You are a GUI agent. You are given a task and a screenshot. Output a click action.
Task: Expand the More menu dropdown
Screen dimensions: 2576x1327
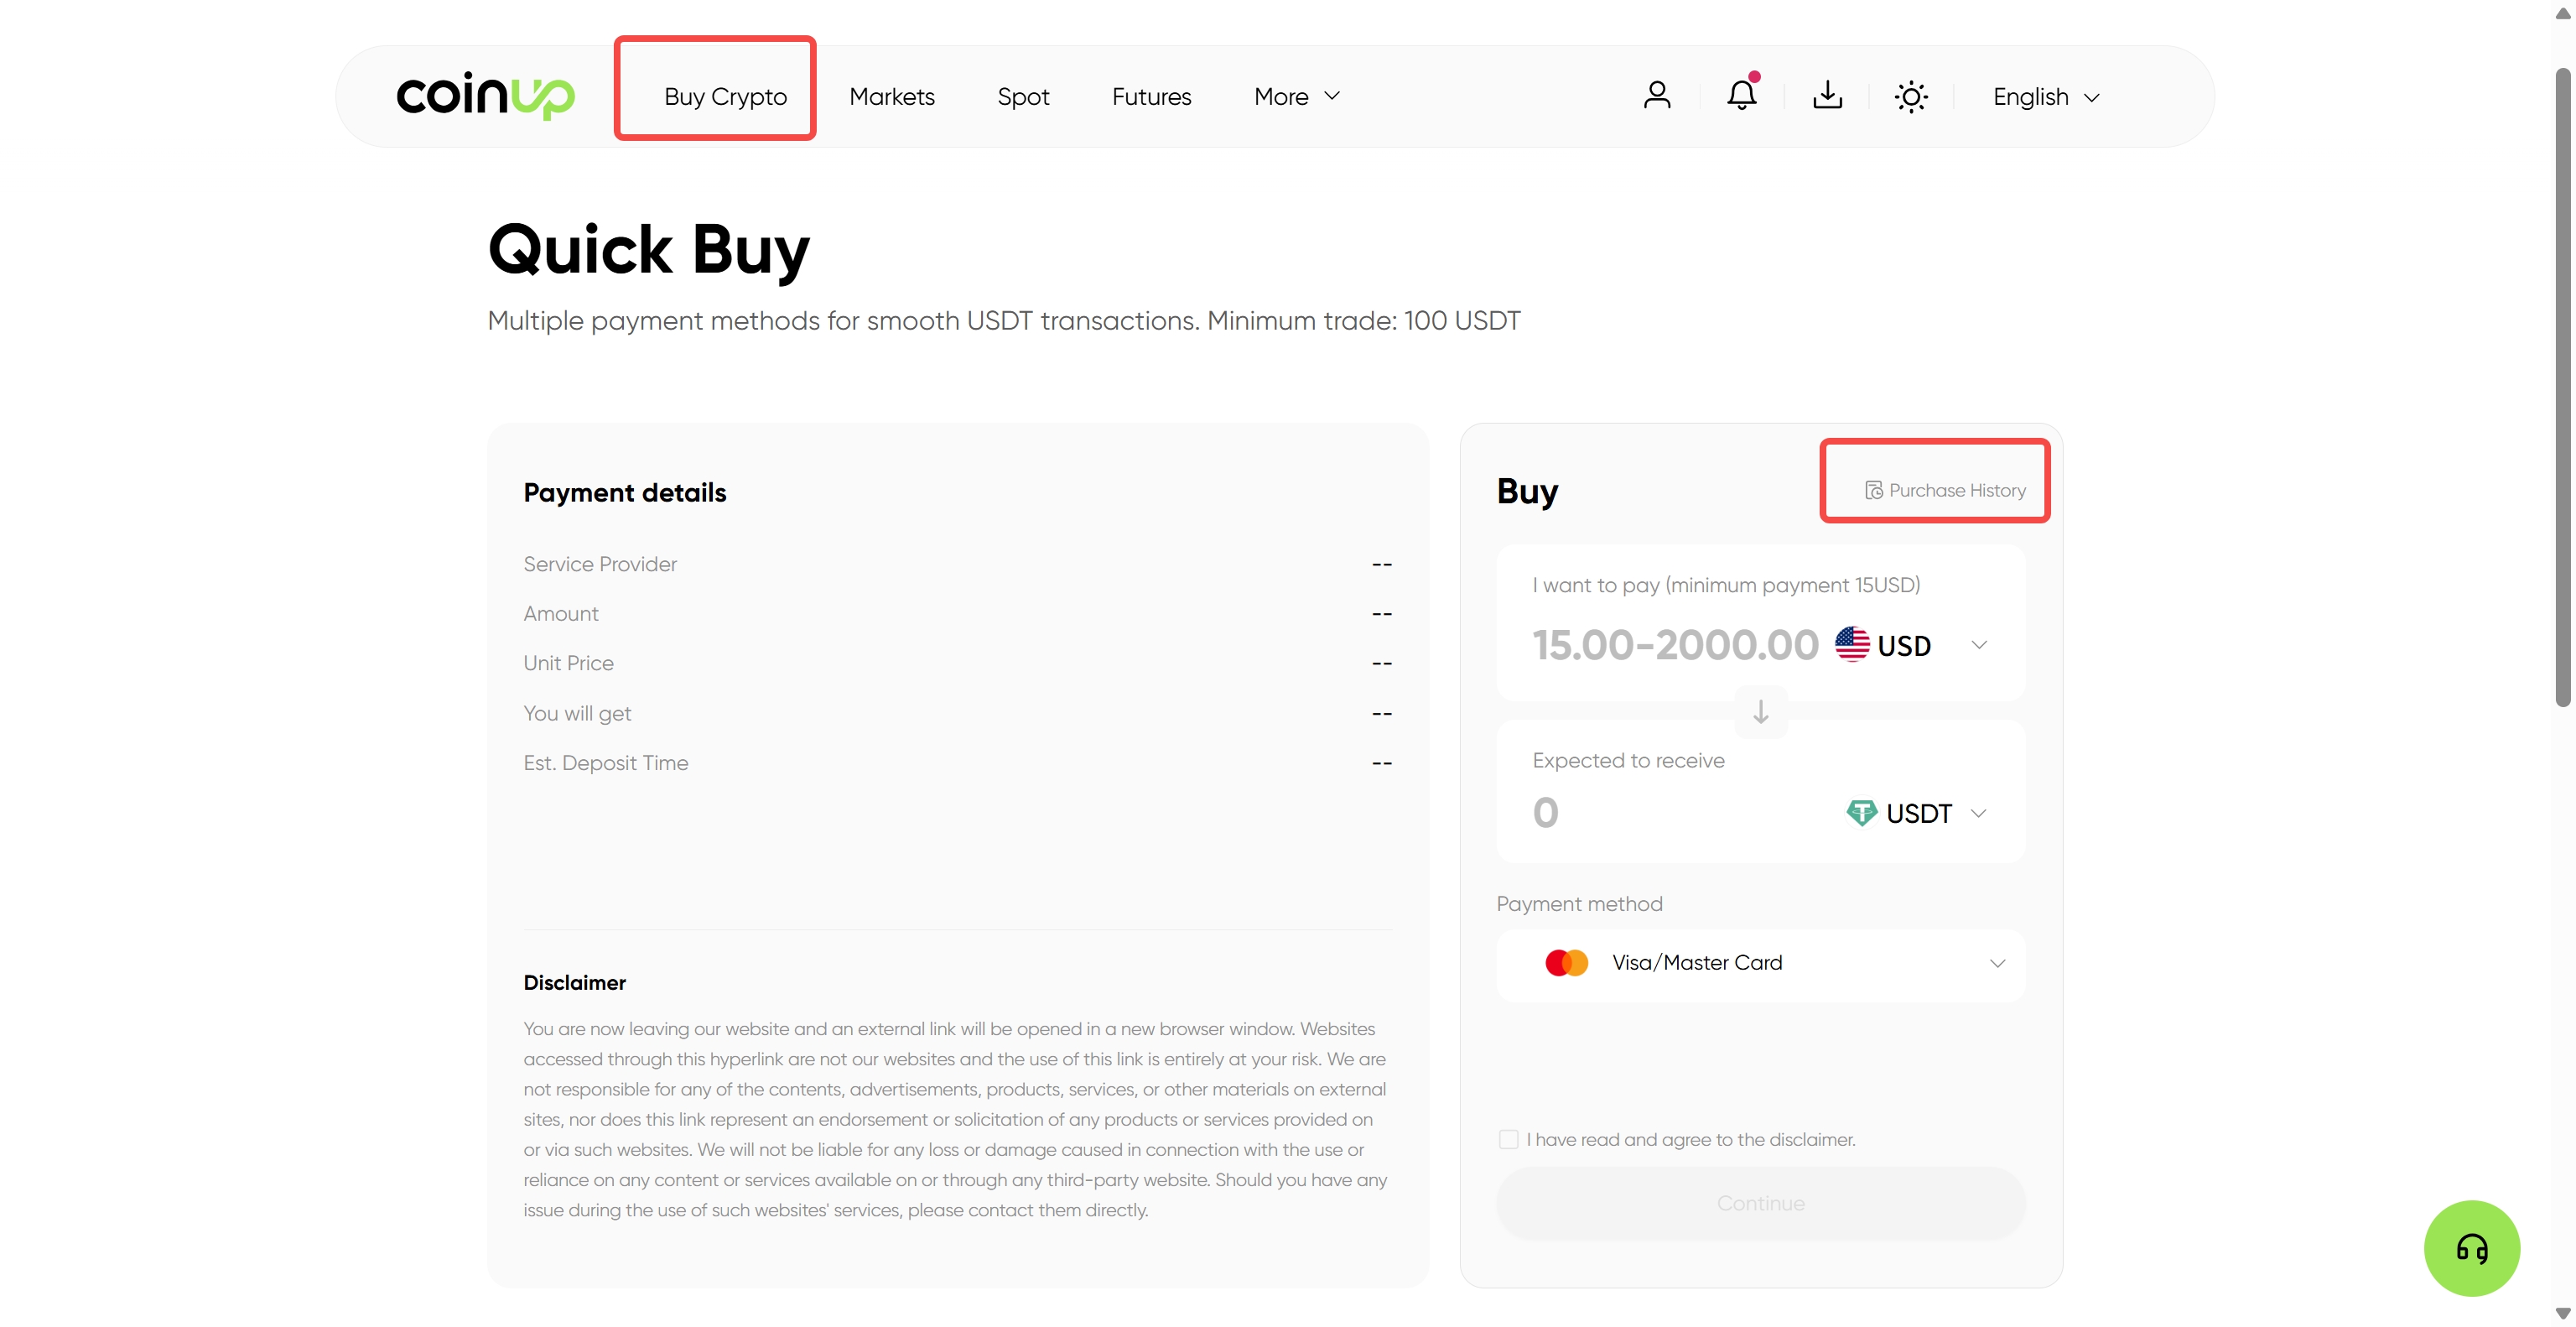[1297, 96]
